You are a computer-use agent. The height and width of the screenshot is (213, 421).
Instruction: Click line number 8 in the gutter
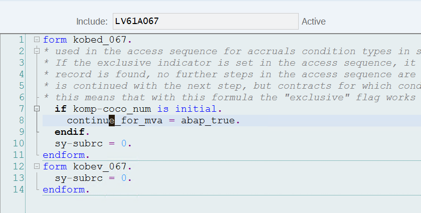(x=21, y=120)
